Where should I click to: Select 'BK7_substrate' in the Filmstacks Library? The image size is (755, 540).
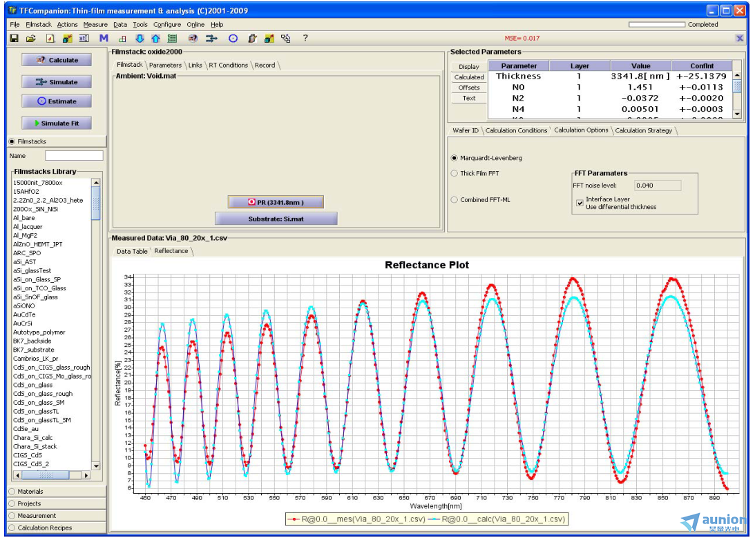coord(34,350)
